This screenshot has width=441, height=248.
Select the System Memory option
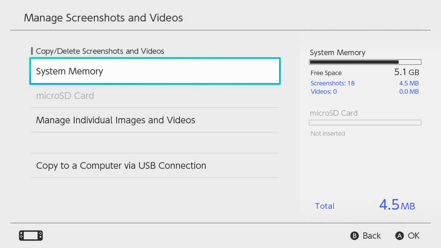tap(155, 71)
